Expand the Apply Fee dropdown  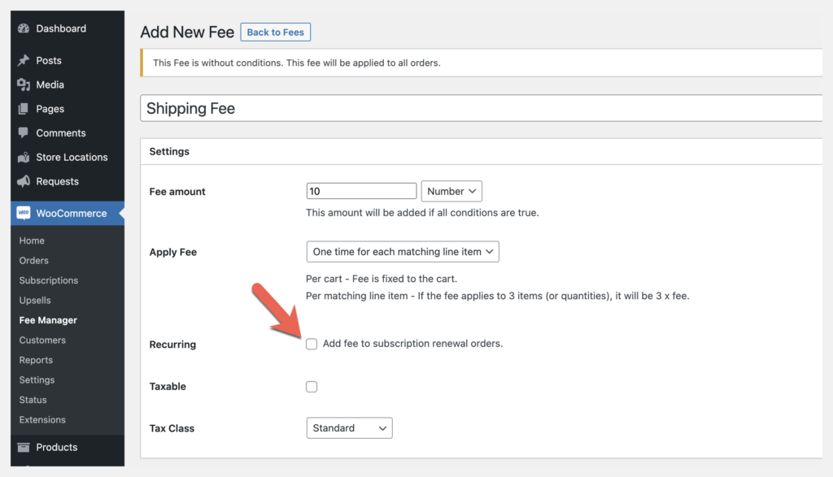click(402, 251)
